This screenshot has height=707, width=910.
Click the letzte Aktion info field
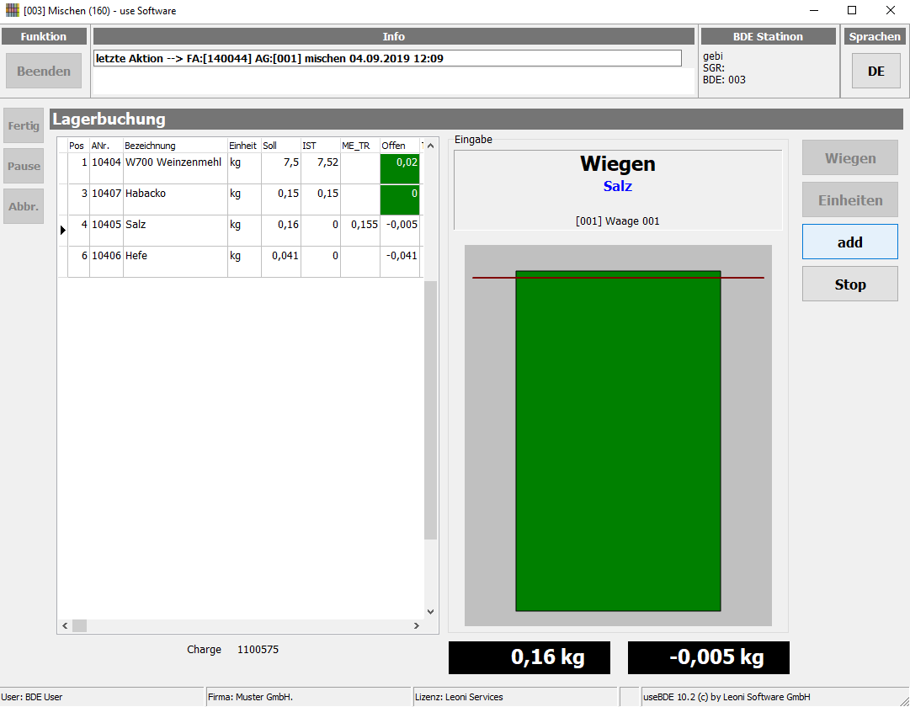click(x=388, y=58)
